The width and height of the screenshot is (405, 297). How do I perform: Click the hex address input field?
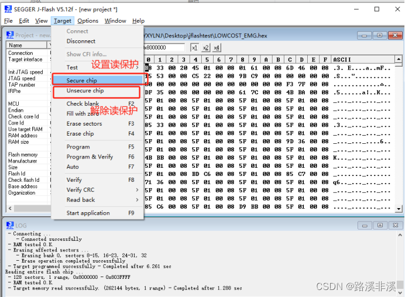[x=164, y=47]
